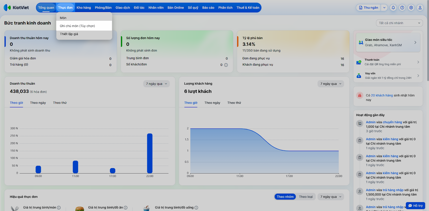Click the Vay vốn money bag icon
This screenshot has width=429, height=211.
[x=359, y=76]
